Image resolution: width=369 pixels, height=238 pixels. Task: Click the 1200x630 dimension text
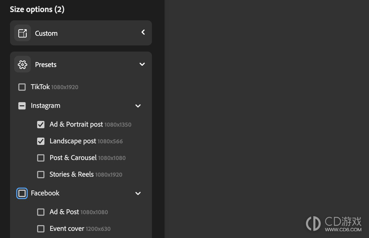[x=98, y=229]
